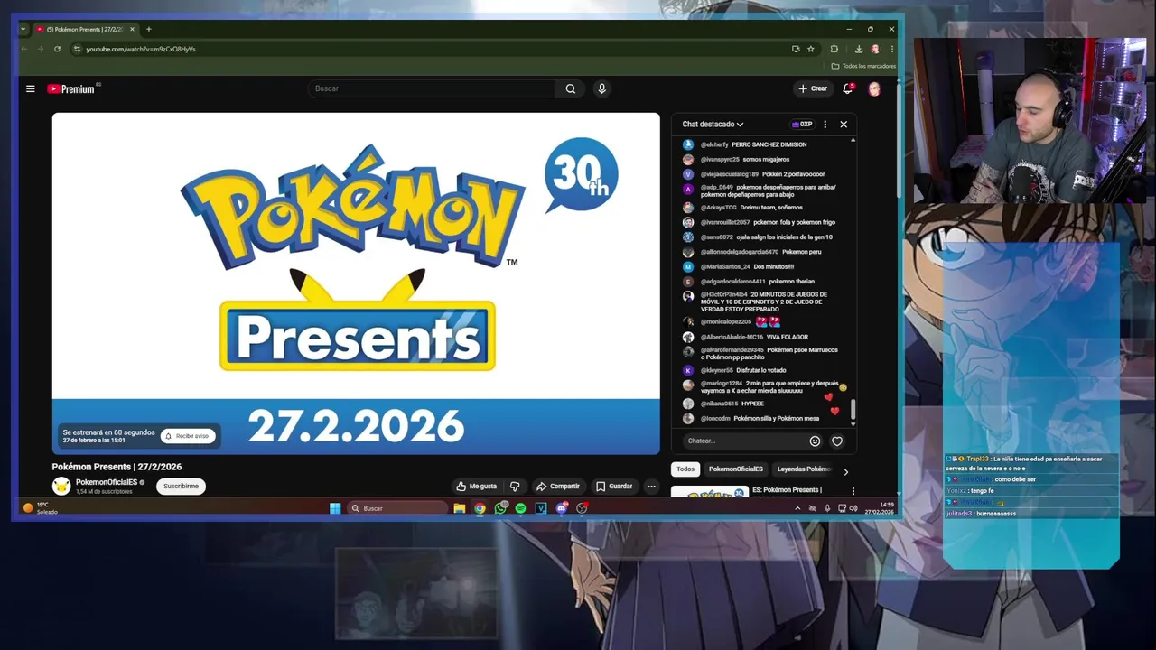Select the PokemonOficialES filter chip
The image size is (1156, 650).
click(x=736, y=469)
